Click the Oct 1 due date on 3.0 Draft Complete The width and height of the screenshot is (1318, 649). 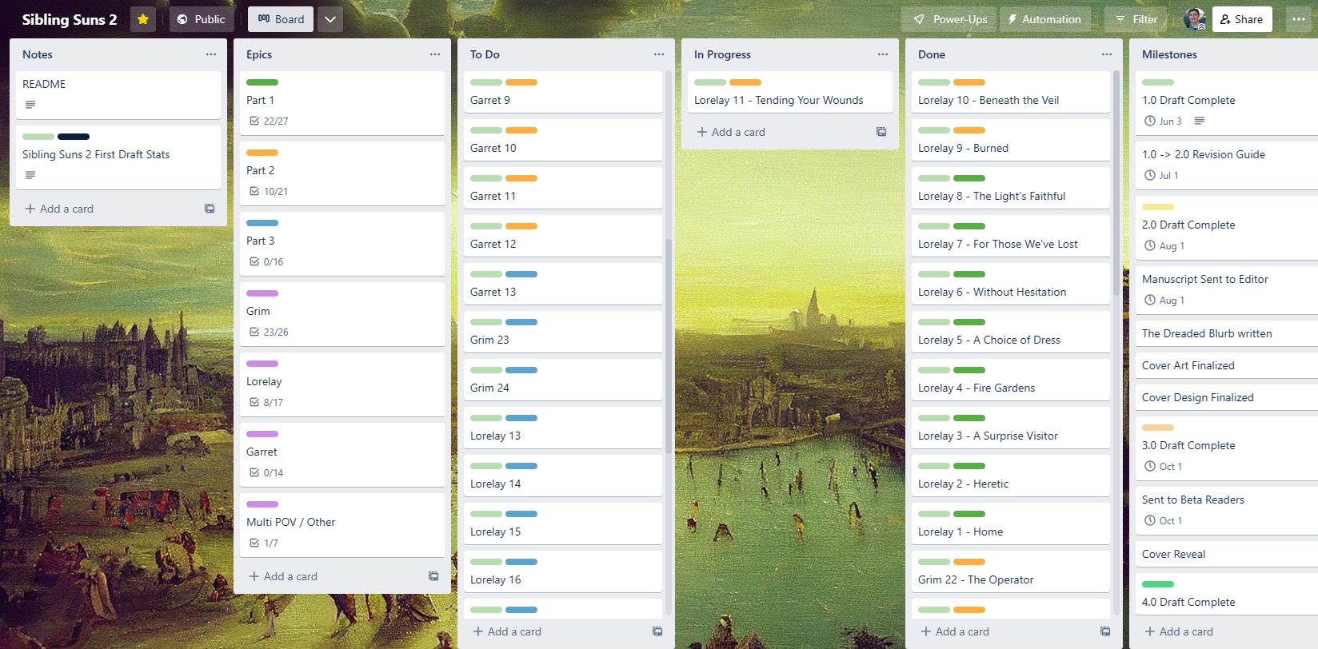pyautogui.click(x=1164, y=467)
